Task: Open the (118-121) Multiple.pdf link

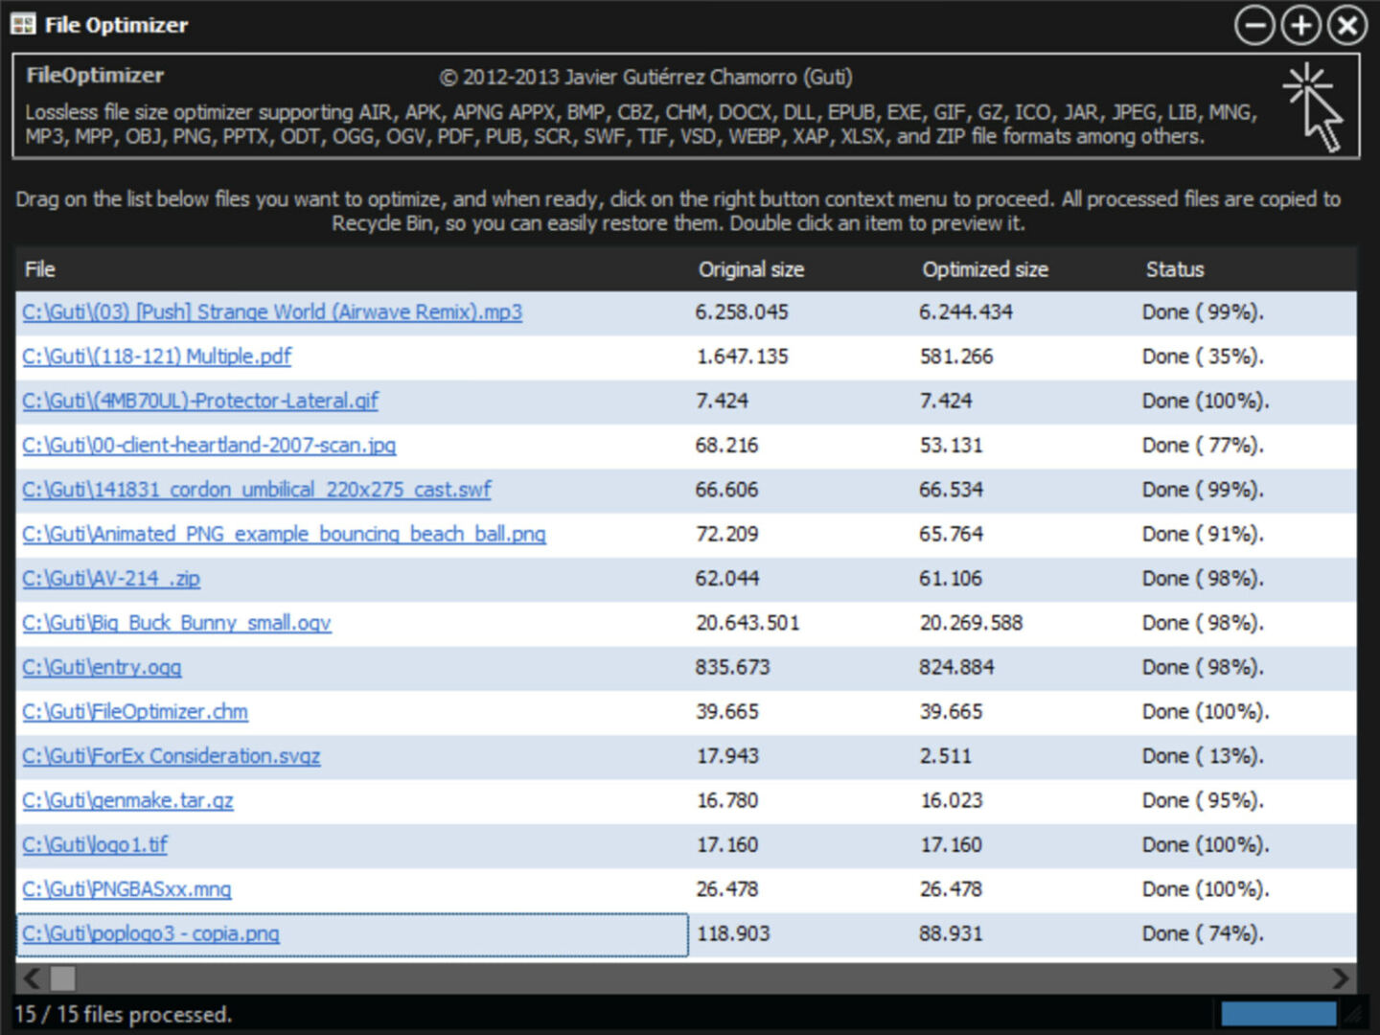Action: [x=157, y=356]
